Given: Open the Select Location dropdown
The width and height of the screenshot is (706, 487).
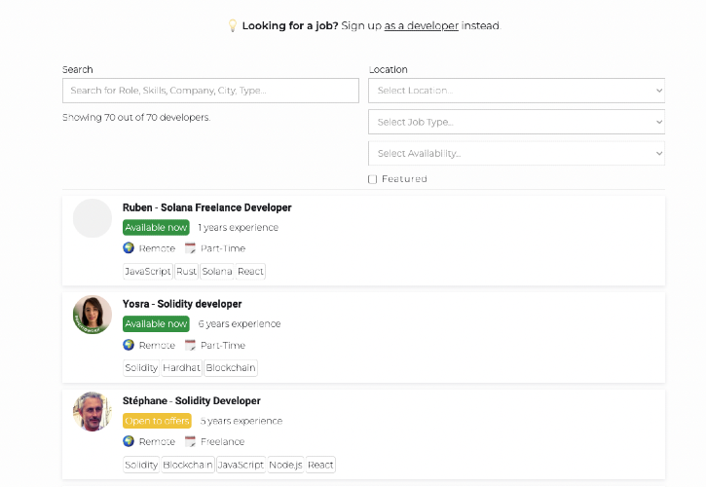Looking at the screenshot, I should 516,91.
